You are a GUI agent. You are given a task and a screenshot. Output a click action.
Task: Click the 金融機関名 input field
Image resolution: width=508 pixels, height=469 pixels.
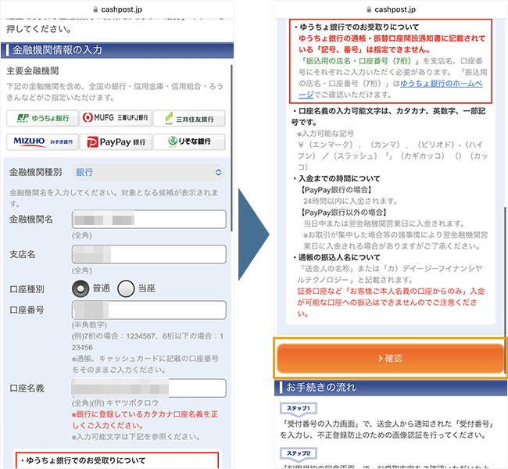click(x=148, y=220)
